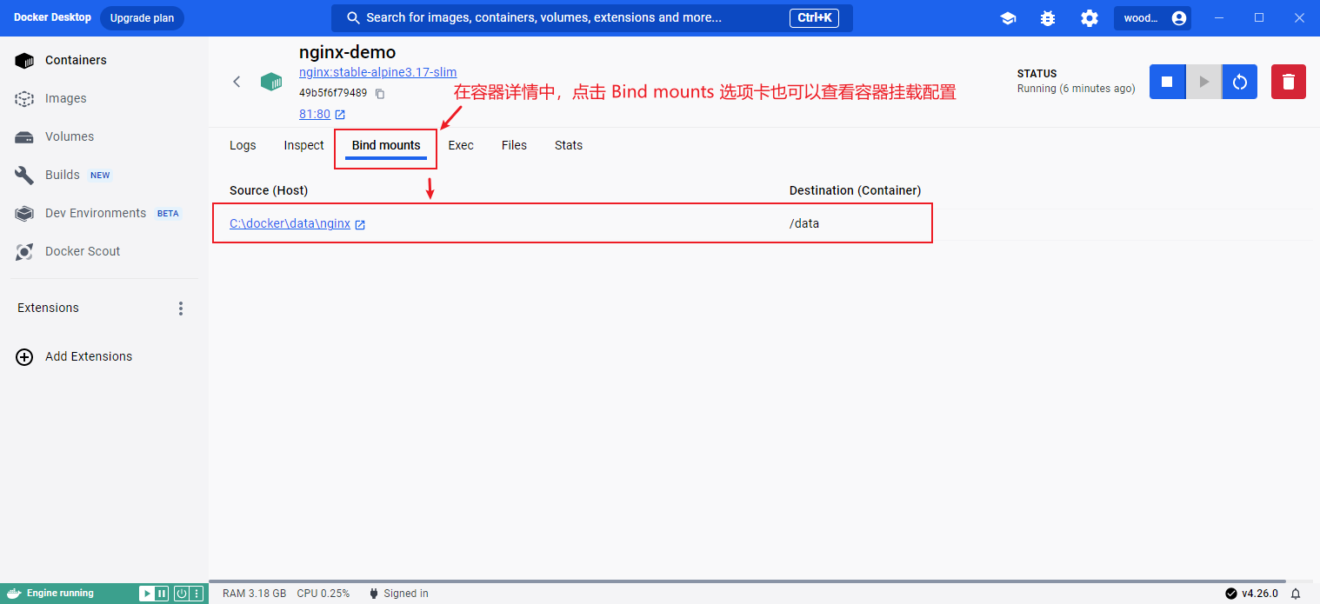
Task: Open nginx:stable-alpine3.17-slim image link
Action: [377, 72]
